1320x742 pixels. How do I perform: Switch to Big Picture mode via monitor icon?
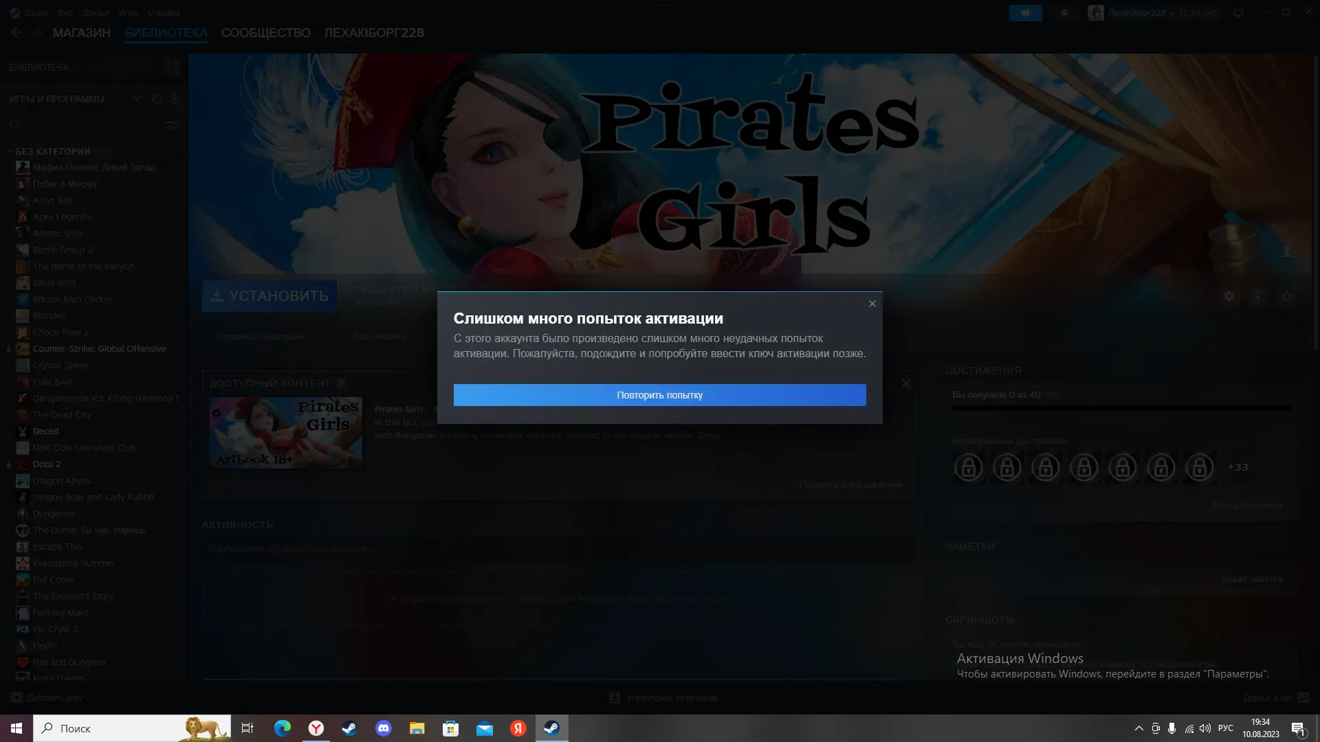tap(1238, 12)
